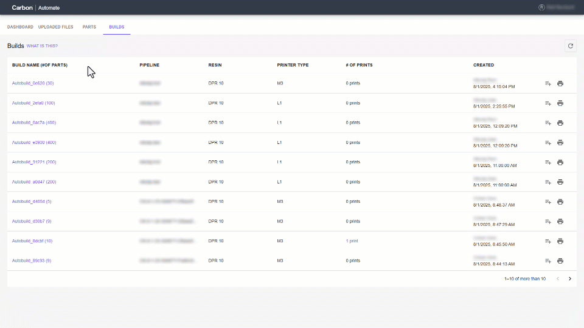
Task: Click '8/1/2025, 8:44:13 AM' created date
Action: pyautogui.click(x=494, y=264)
